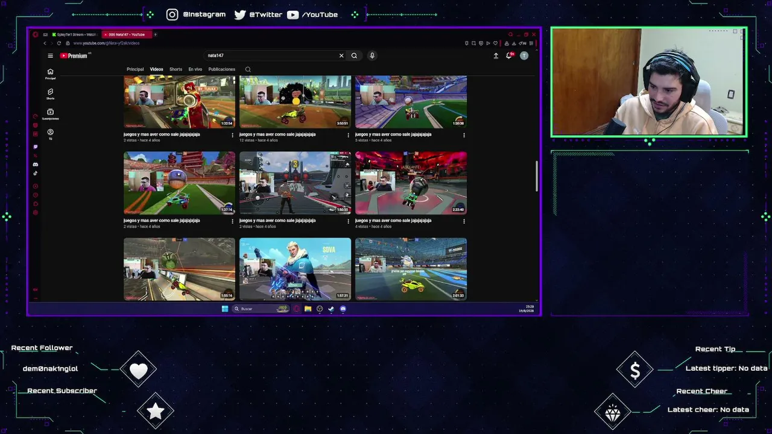772x434 pixels.
Task: Open Suscripciones in the YouTube sidebar
Action: pos(50,113)
